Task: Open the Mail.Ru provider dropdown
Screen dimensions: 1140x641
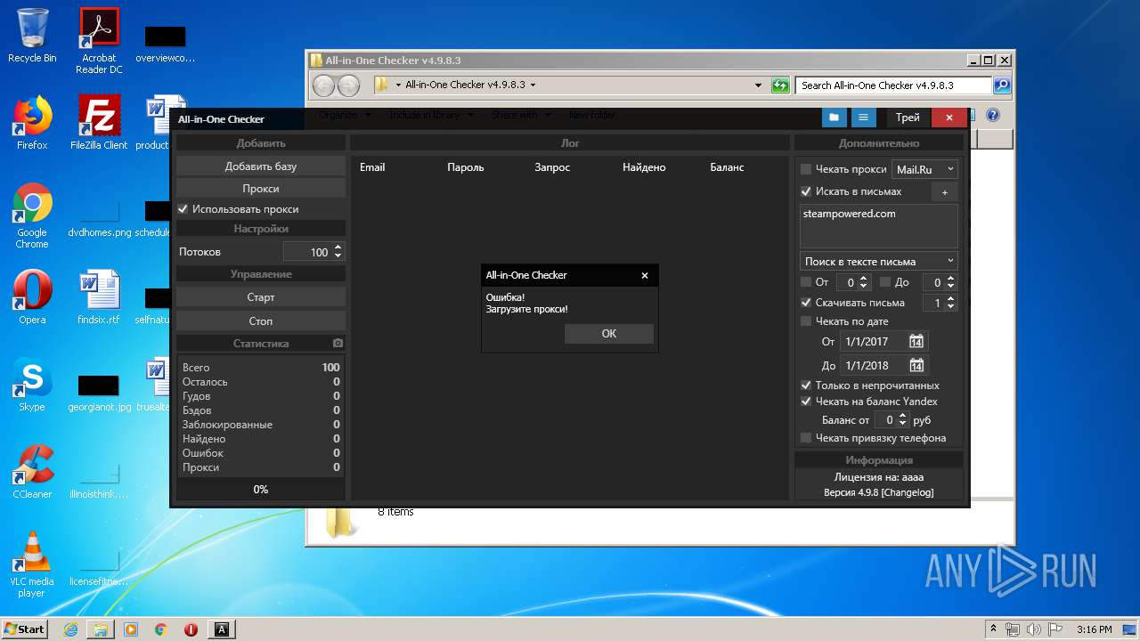Action: click(925, 169)
